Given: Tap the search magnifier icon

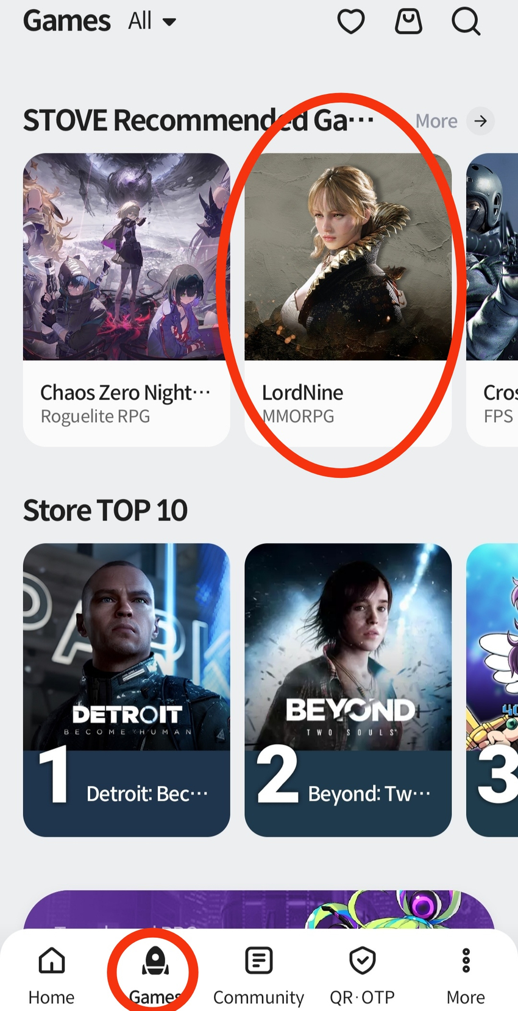Looking at the screenshot, I should click(466, 22).
